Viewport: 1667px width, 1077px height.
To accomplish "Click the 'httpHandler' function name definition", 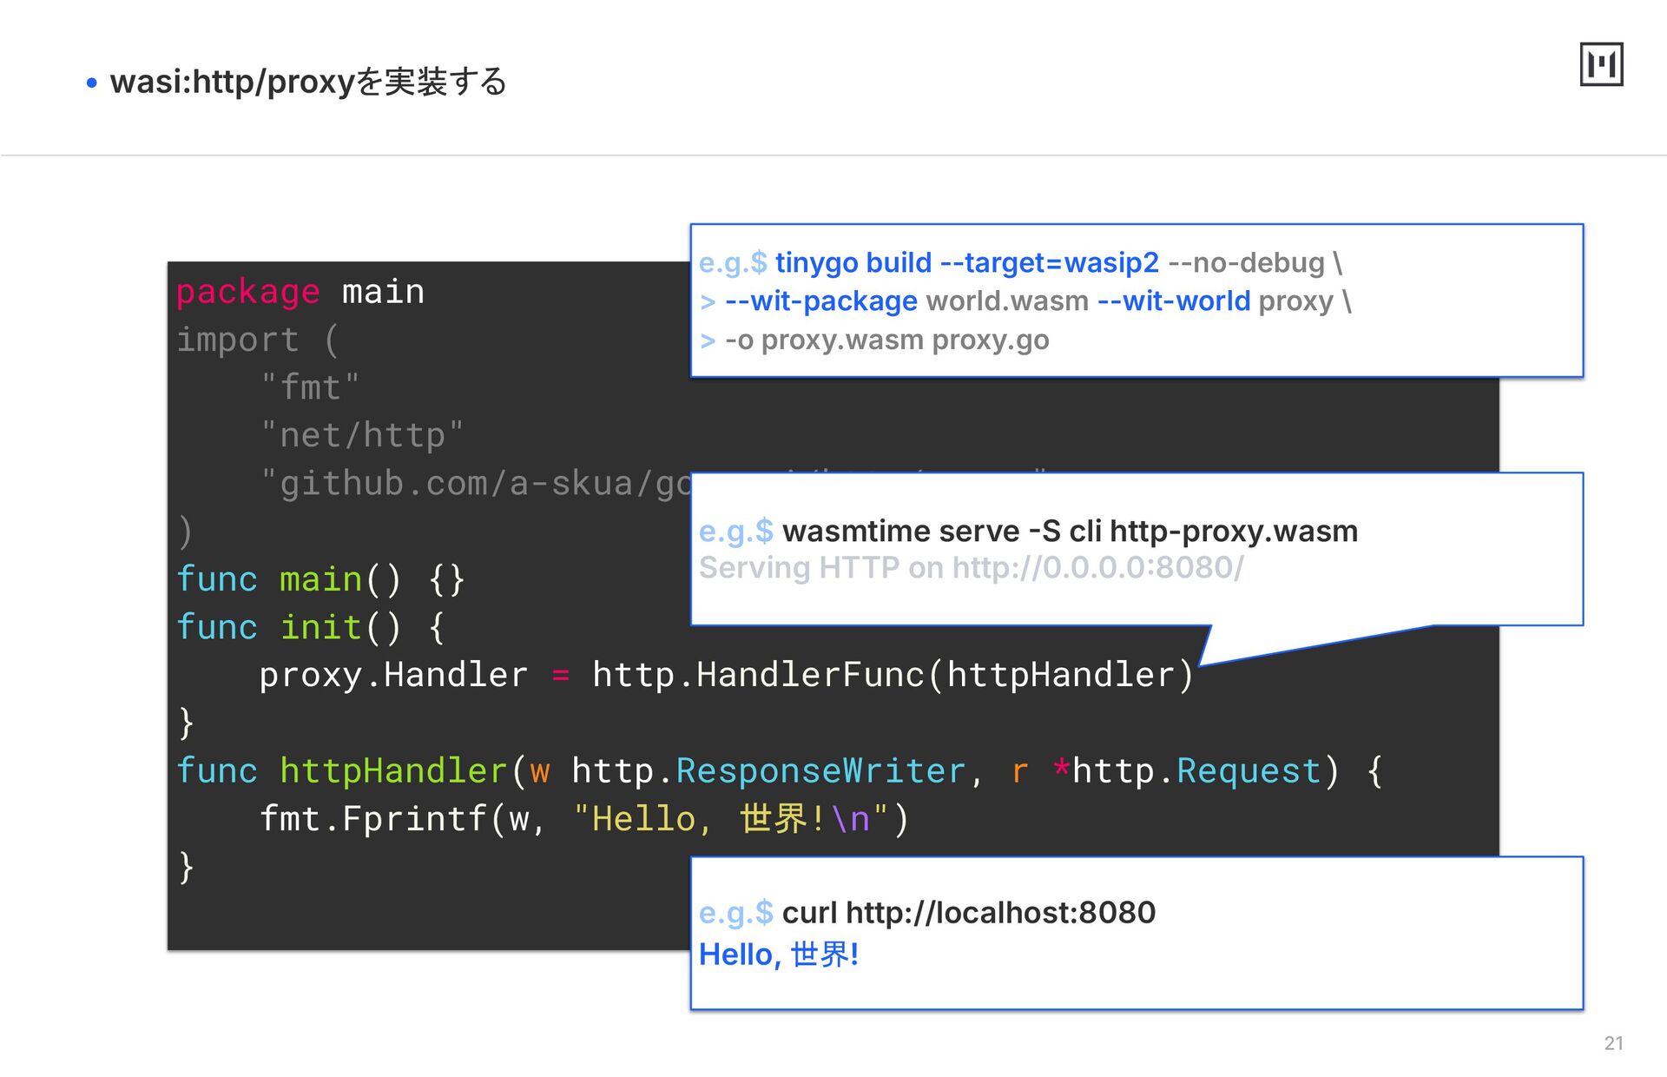I will 393,771.
